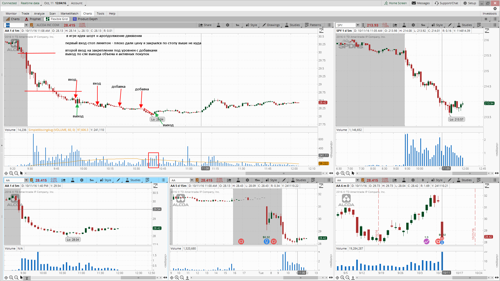Open Setup menu
The image size is (500, 281).
point(470,3)
